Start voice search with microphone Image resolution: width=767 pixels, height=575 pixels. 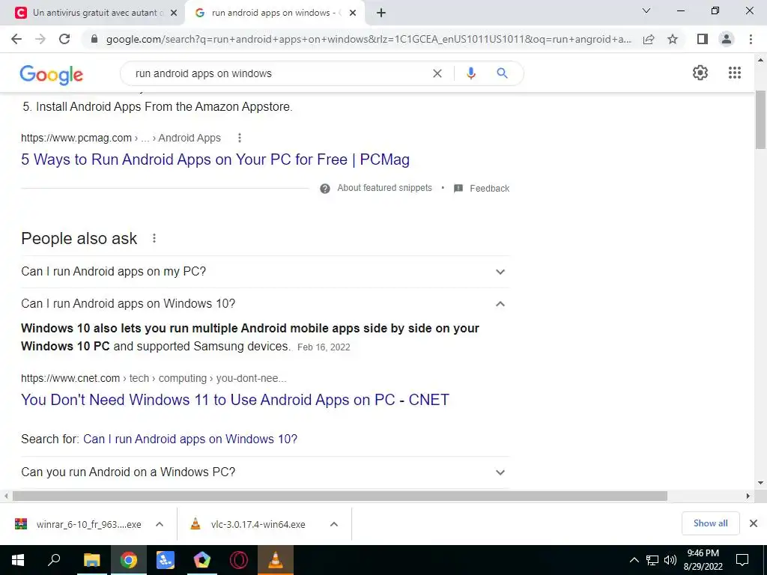point(470,73)
